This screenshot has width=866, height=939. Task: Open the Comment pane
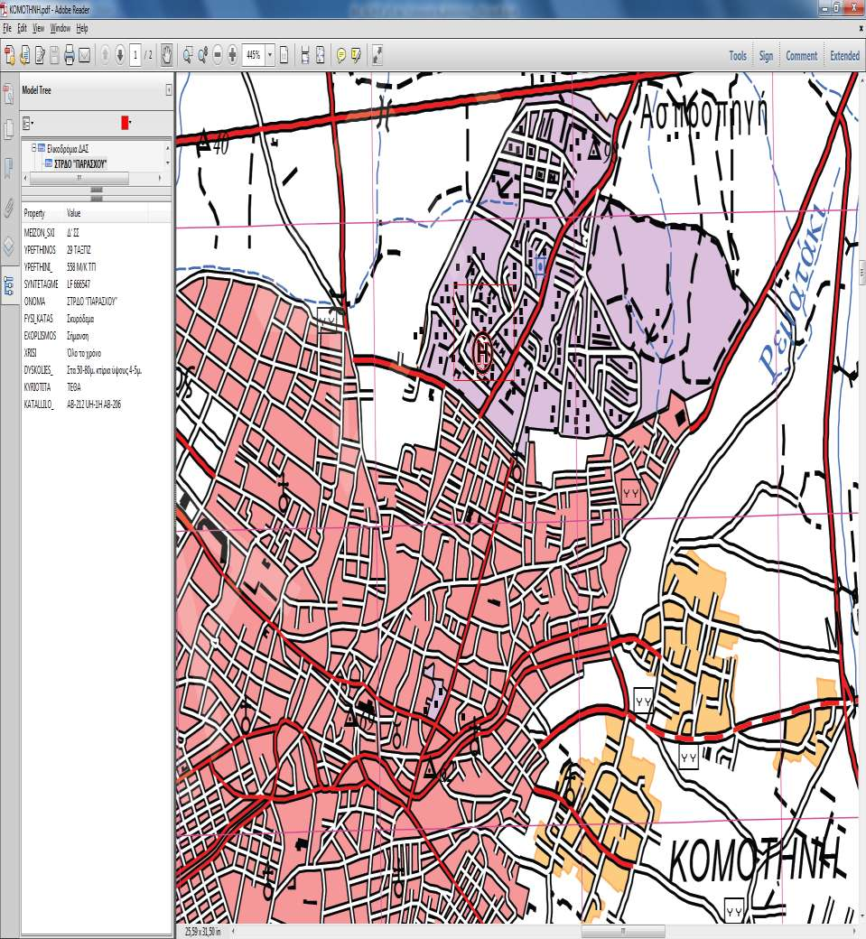[801, 56]
